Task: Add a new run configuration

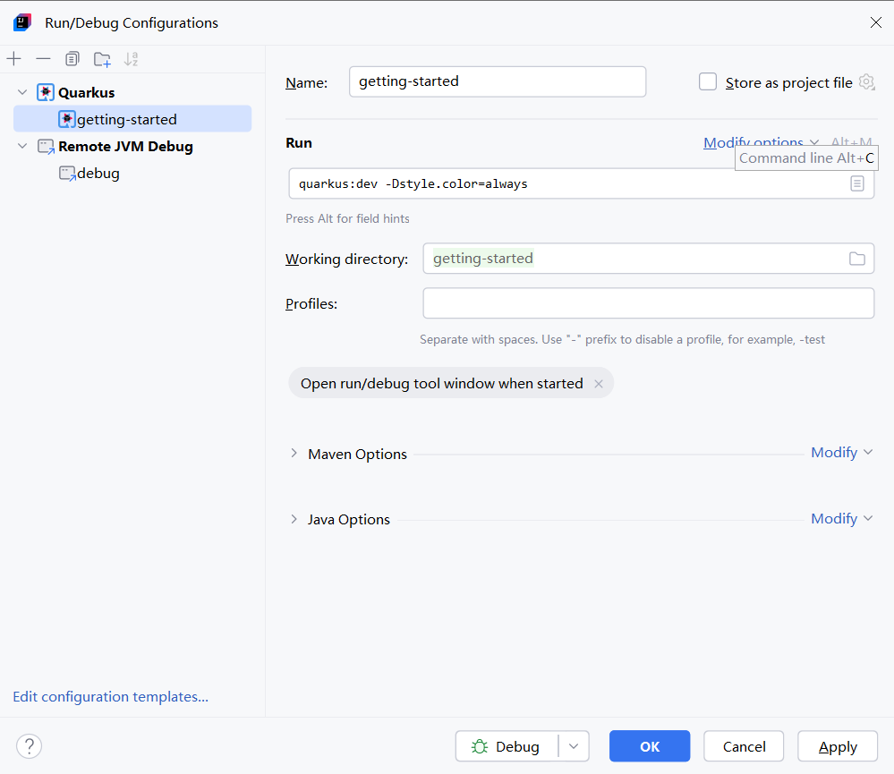Action: click(x=13, y=59)
